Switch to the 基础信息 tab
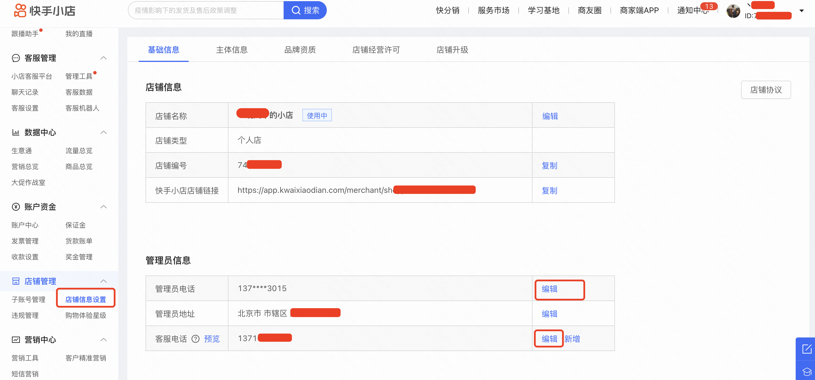This screenshot has height=380, width=815. point(164,50)
